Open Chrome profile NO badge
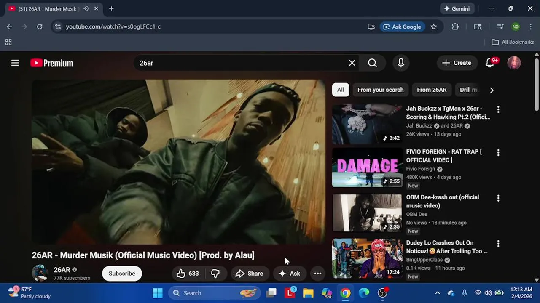 516,27
